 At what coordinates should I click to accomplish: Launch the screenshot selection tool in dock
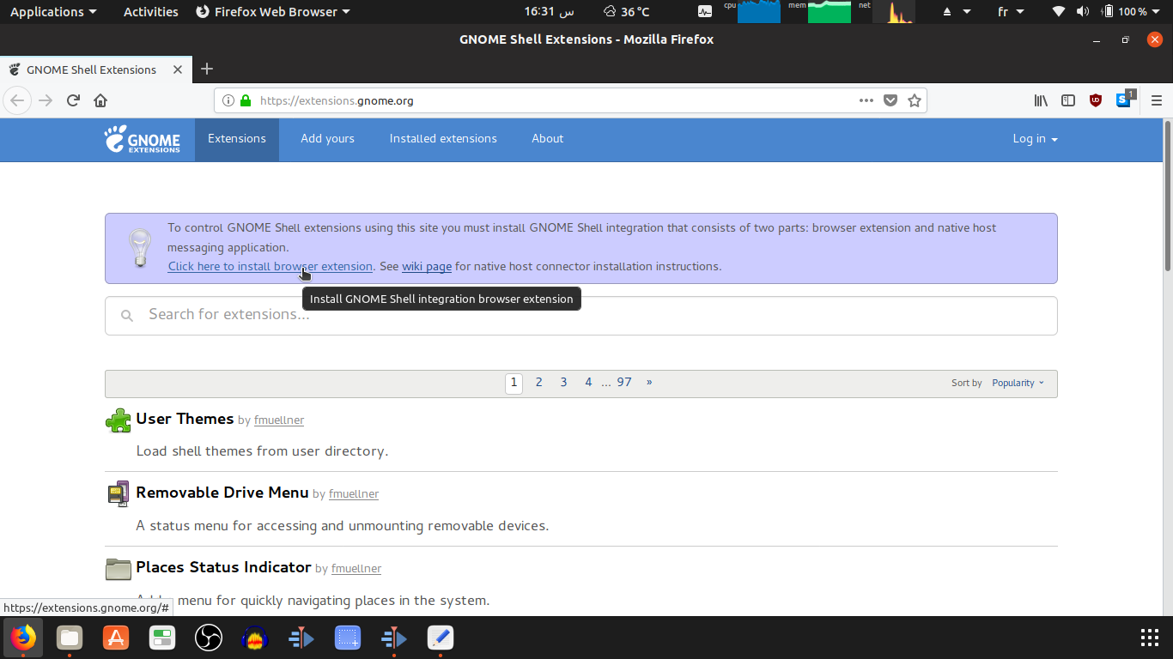click(x=348, y=638)
